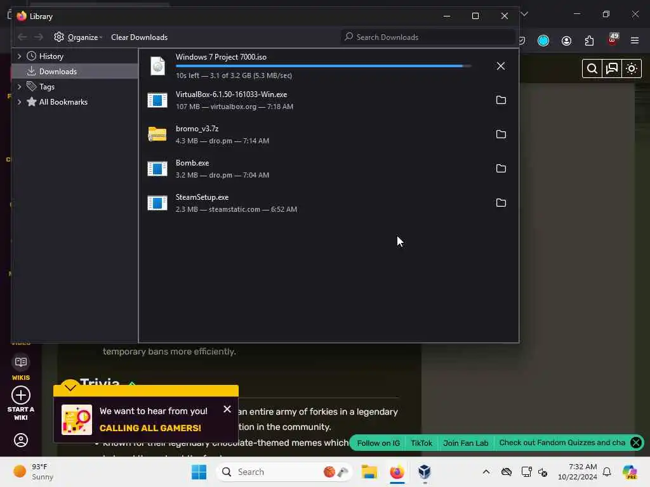
Task: Select Downloads in the sidebar
Action: coord(75,72)
